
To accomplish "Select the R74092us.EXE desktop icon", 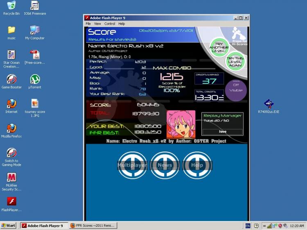I will 269,106.
